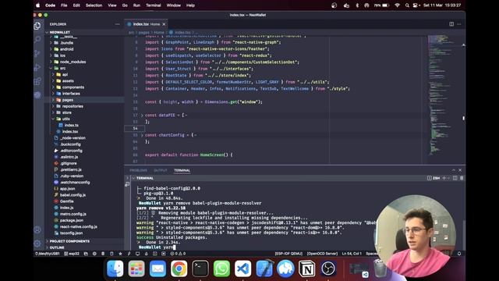This screenshot has height=281, width=499.
Task: Maximize the panel with the up chevron
Action: [x=454, y=170]
